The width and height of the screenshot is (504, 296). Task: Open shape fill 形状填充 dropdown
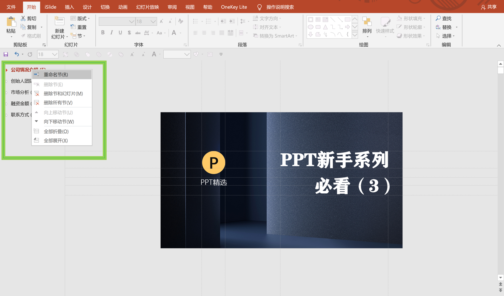(411, 18)
